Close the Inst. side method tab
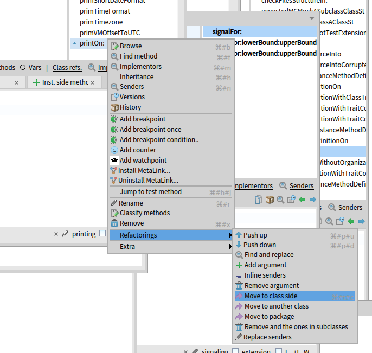The height and width of the screenshot is (353, 372). 92,83
